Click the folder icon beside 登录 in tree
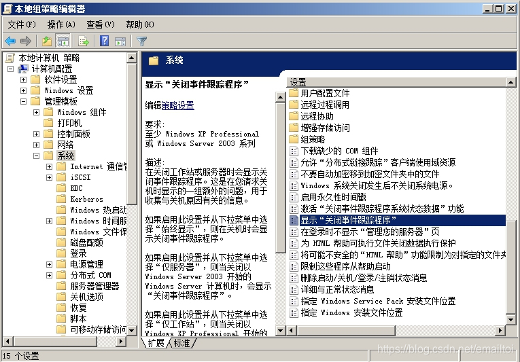The image size is (520, 362). 61,253
